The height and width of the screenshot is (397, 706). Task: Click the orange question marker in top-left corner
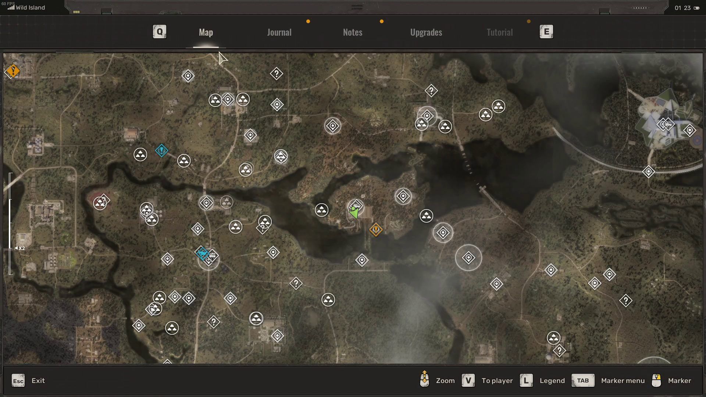[13, 71]
